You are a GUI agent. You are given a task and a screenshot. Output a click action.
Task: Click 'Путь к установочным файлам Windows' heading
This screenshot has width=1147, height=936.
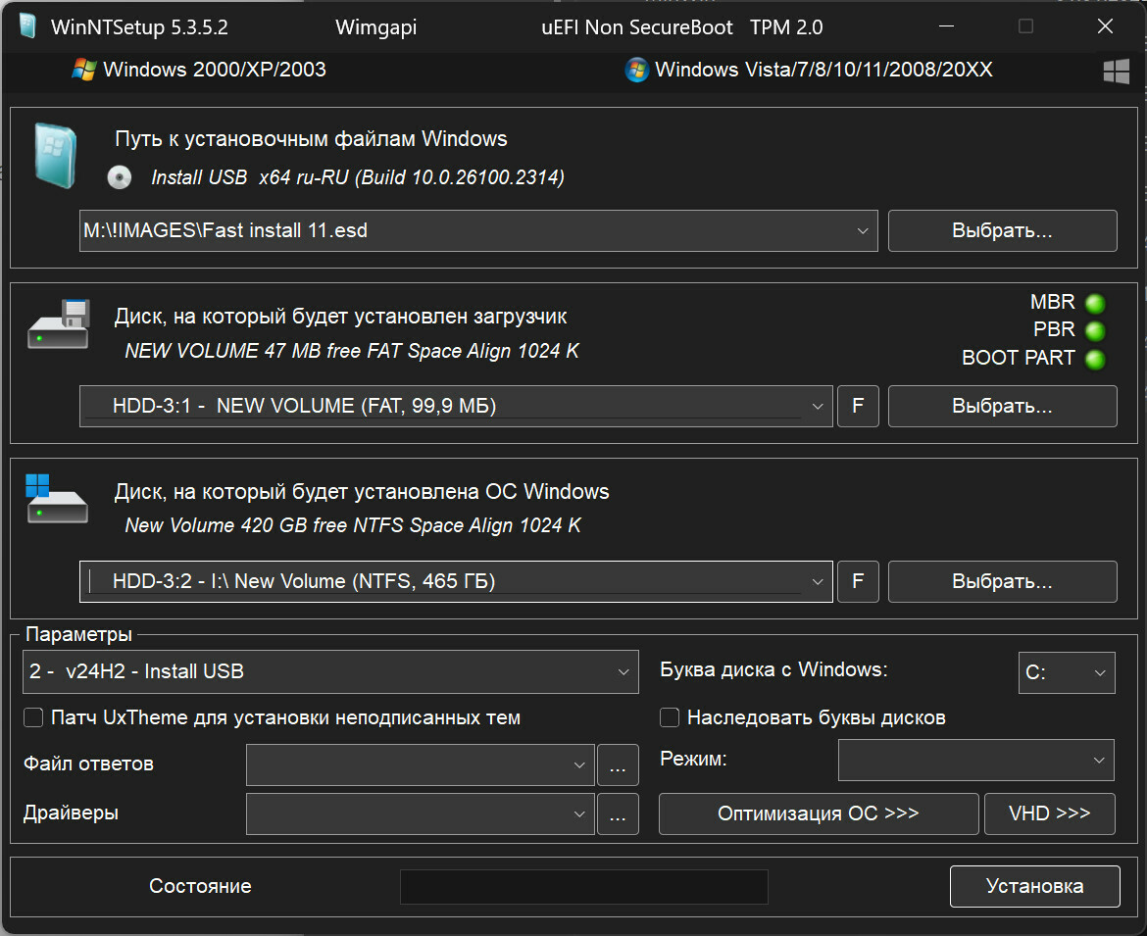pyautogui.click(x=311, y=139)
